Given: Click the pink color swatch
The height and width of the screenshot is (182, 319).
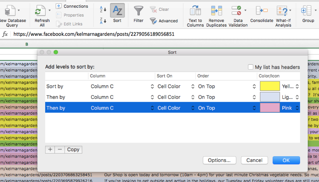Looking at the screenshot, I should 270,108.
